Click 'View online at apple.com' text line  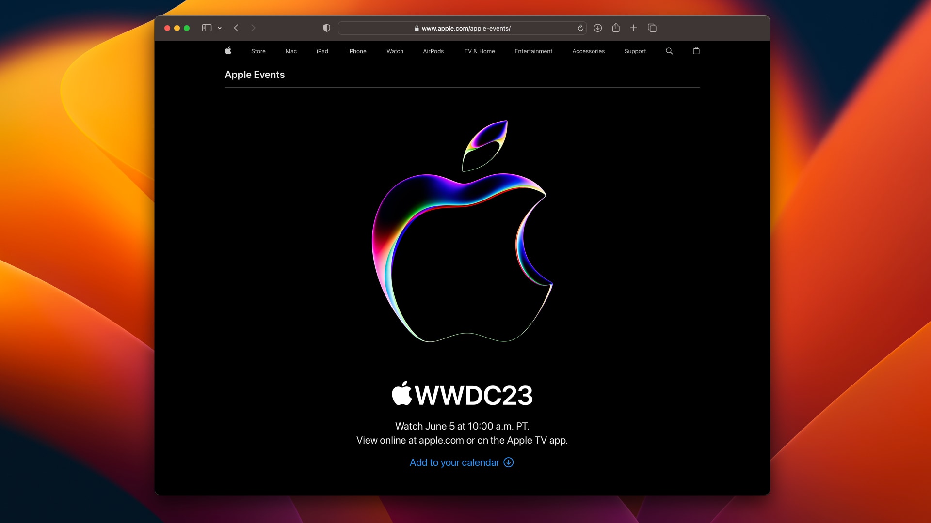462,440
